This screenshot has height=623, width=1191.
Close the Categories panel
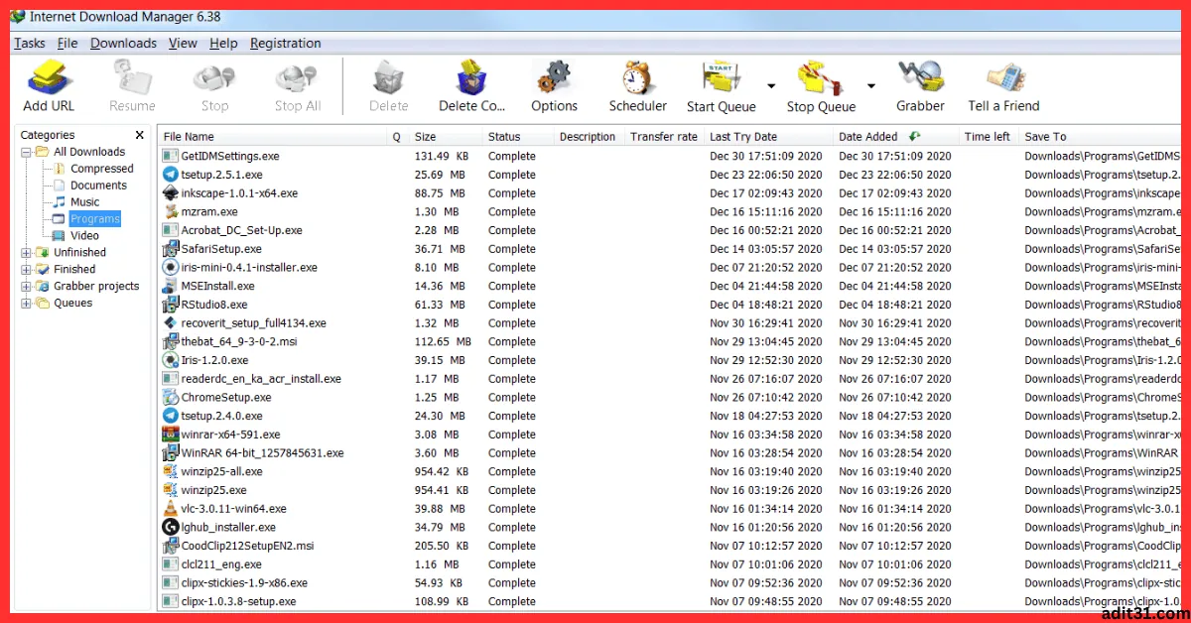point(139,135)
